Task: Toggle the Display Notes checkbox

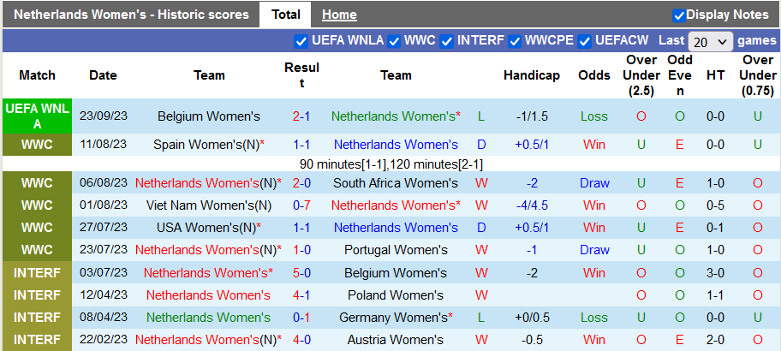Action: pos(679,15)
